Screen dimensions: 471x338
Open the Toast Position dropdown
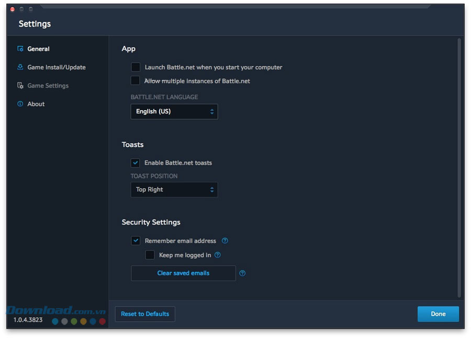(x=174, y=190)
